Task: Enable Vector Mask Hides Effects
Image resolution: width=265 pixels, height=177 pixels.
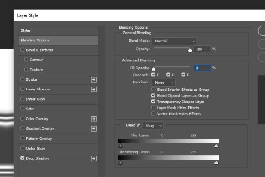Action: click(153, 113)
